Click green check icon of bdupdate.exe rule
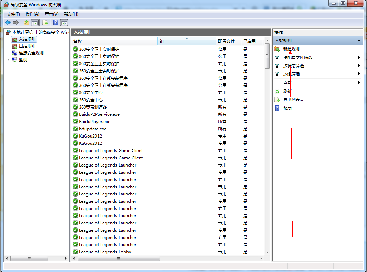This screenshot has width=367, height=272. pyautogui.click(x=75, y=129)
